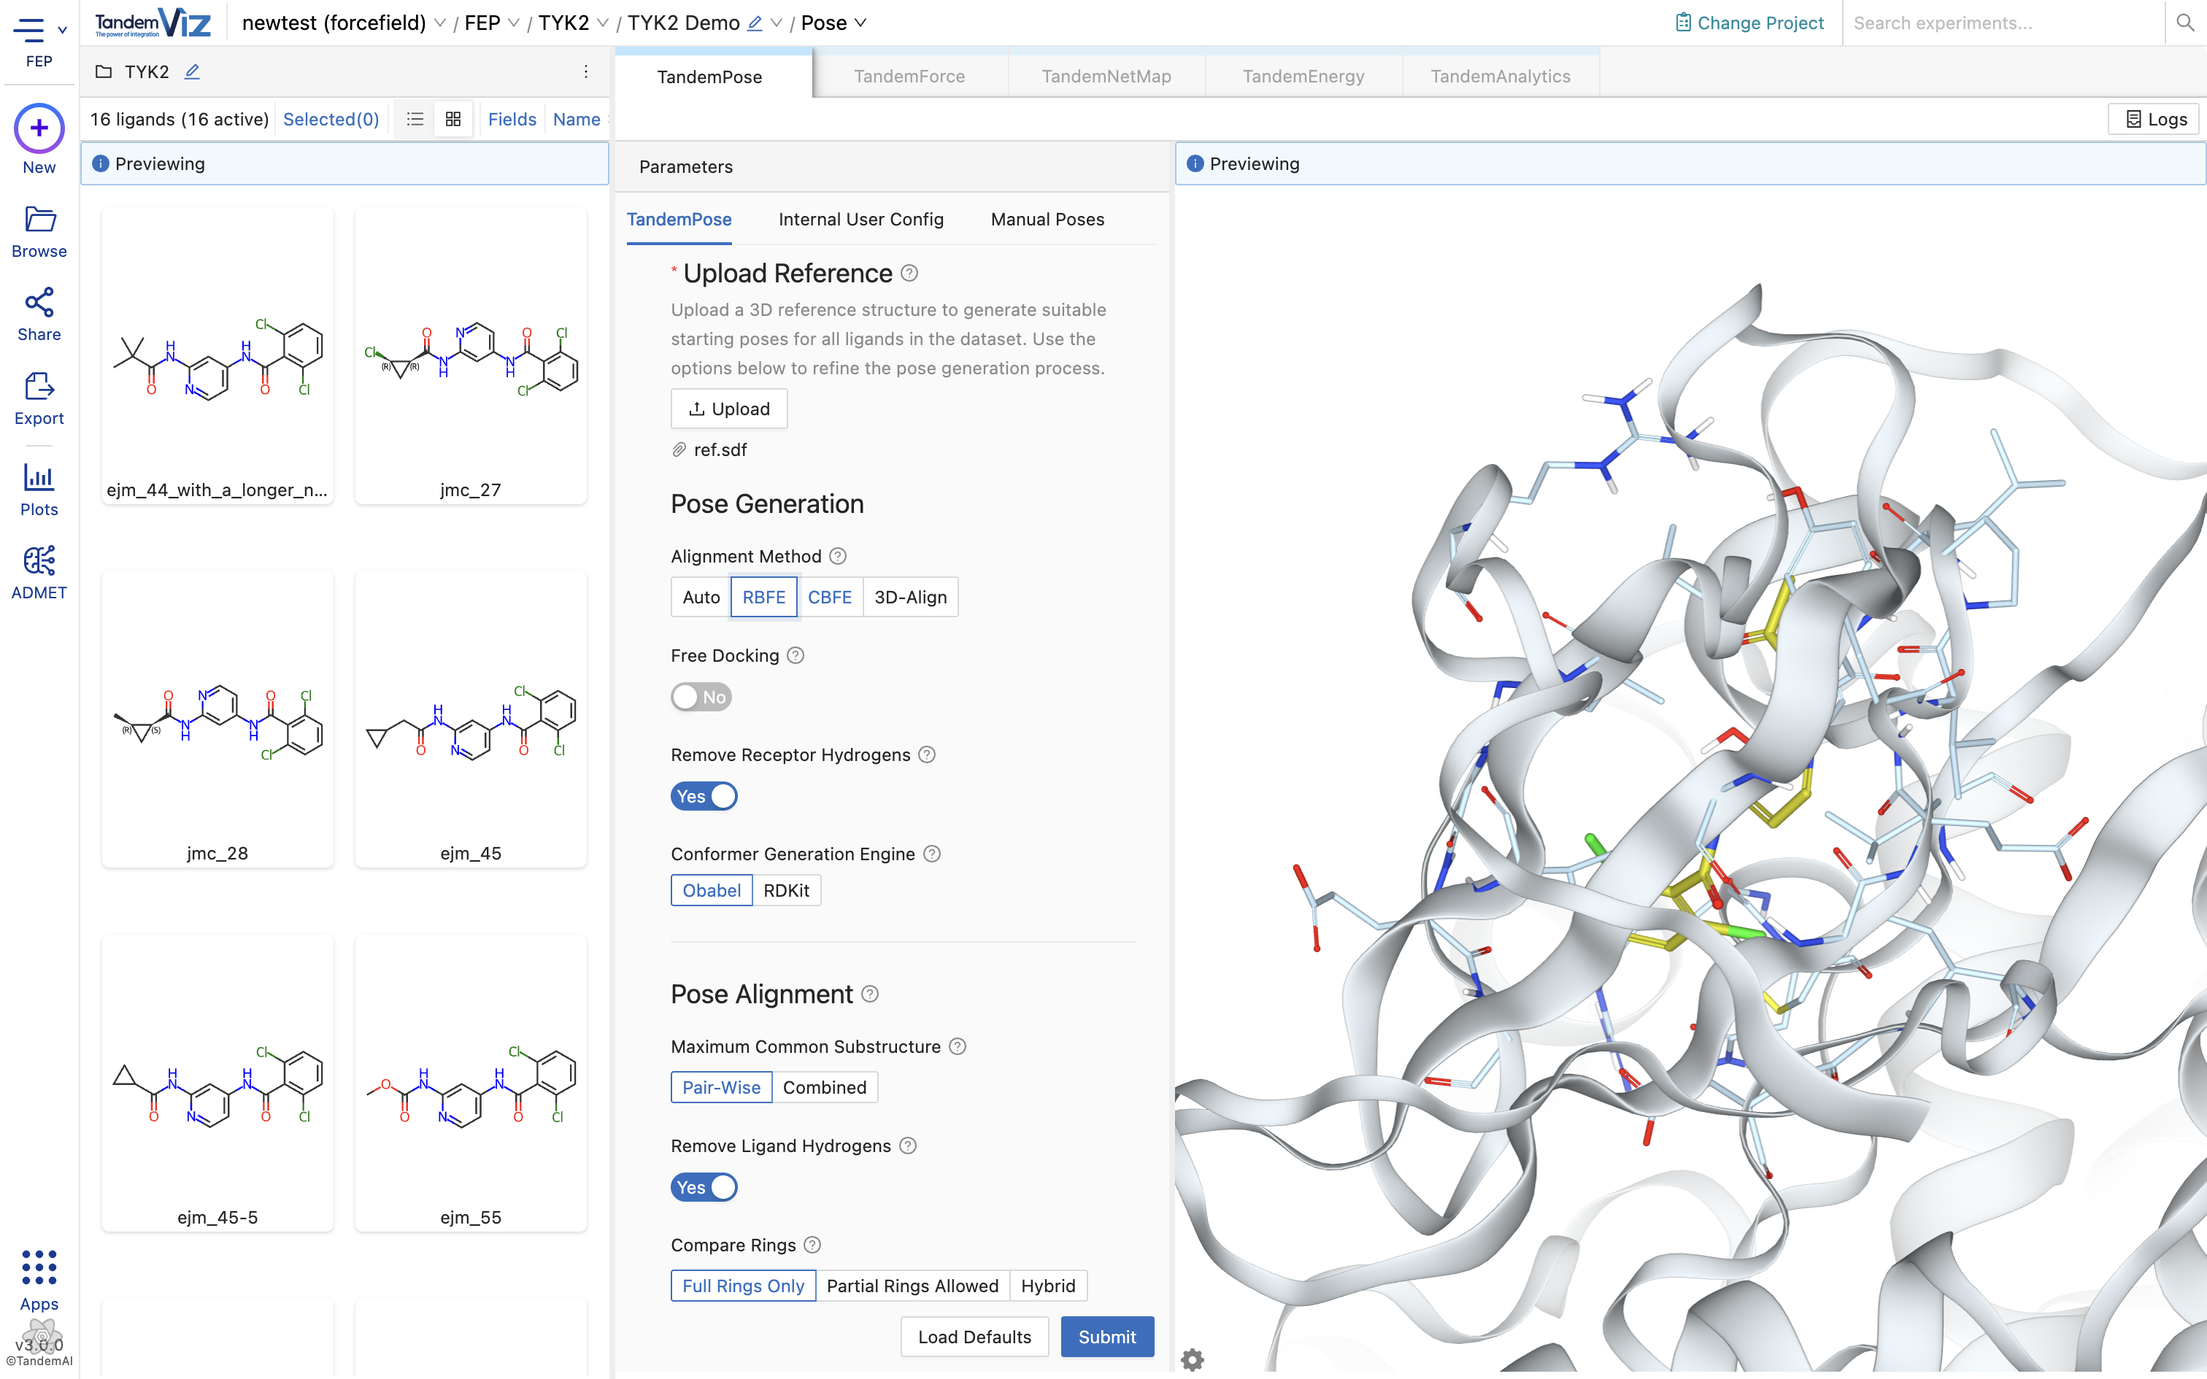Click Selected(0) link
Screen dimensions: 2207x1379
tap(331, 120)
